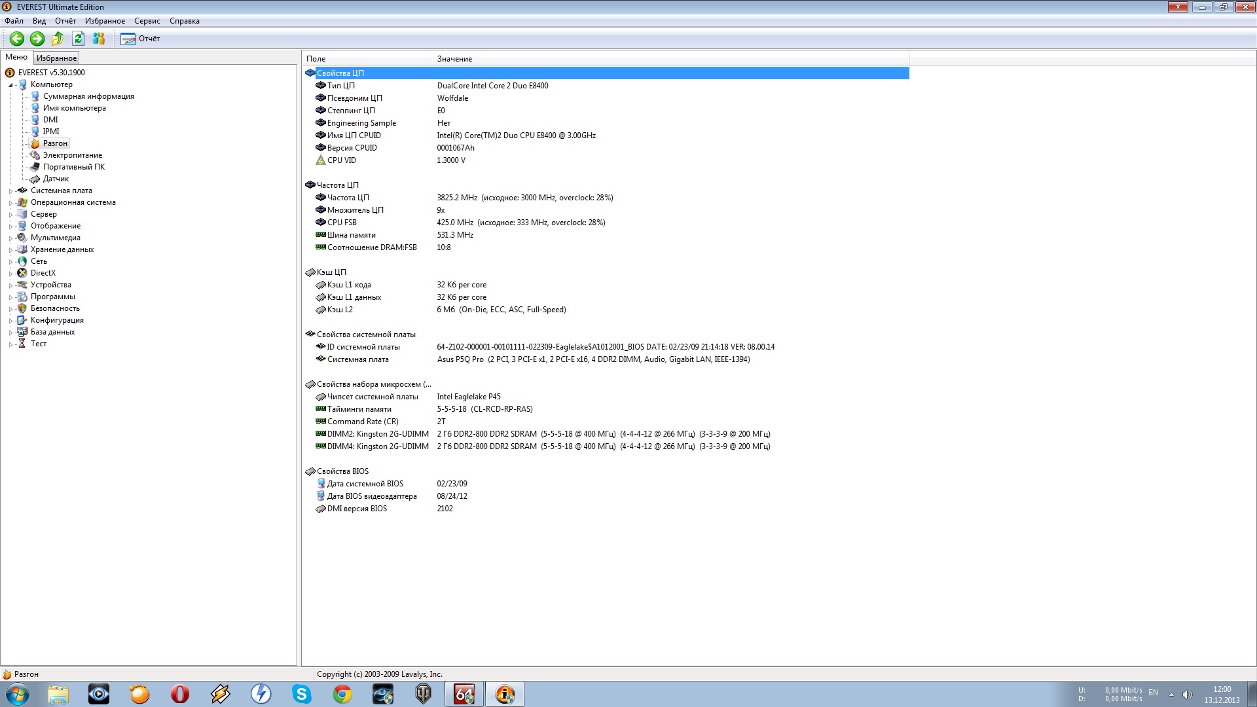
Task: Click the users toolbar icon
Action: (99, 39)
